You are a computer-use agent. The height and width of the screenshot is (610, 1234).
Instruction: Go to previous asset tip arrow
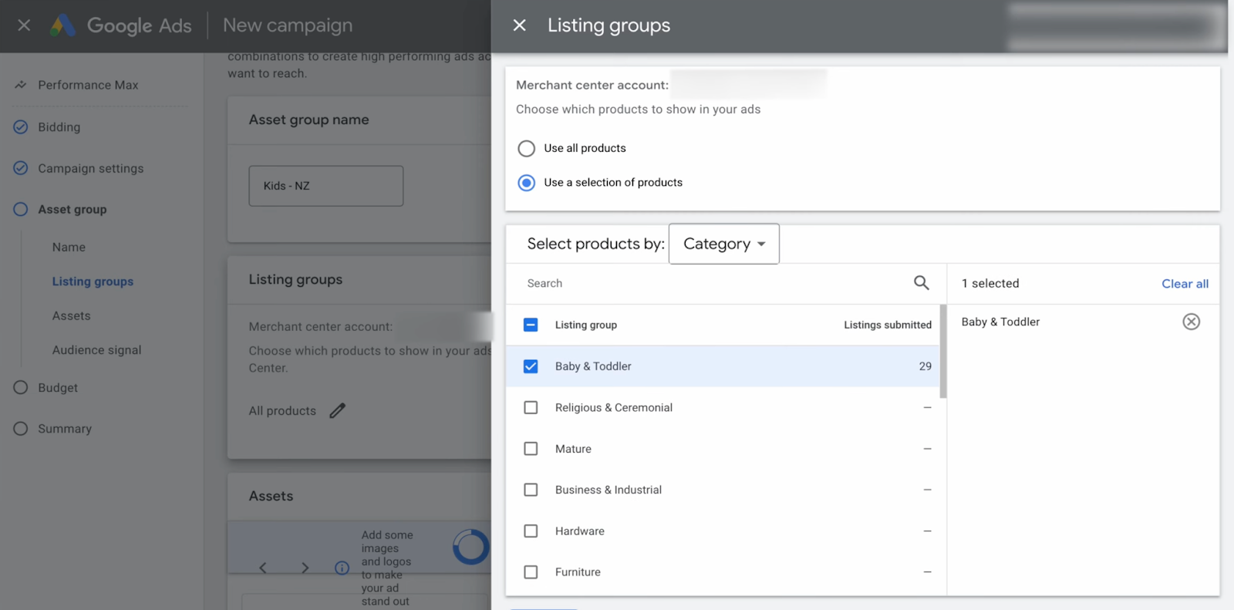click(263, 568)
